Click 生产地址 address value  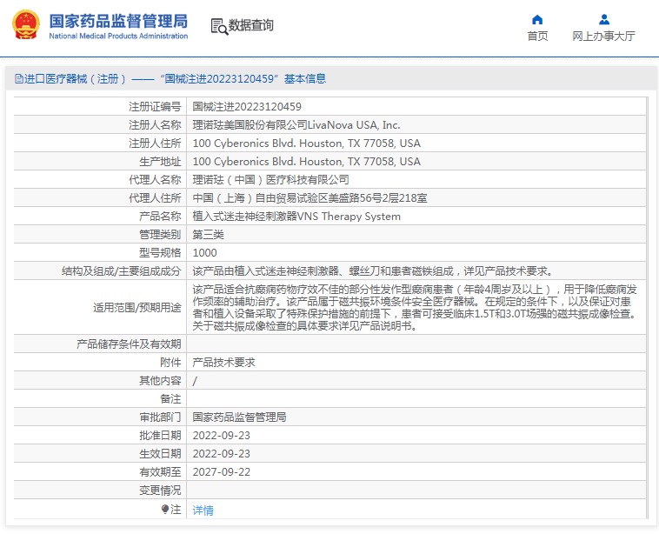click(x=306, y=162)
